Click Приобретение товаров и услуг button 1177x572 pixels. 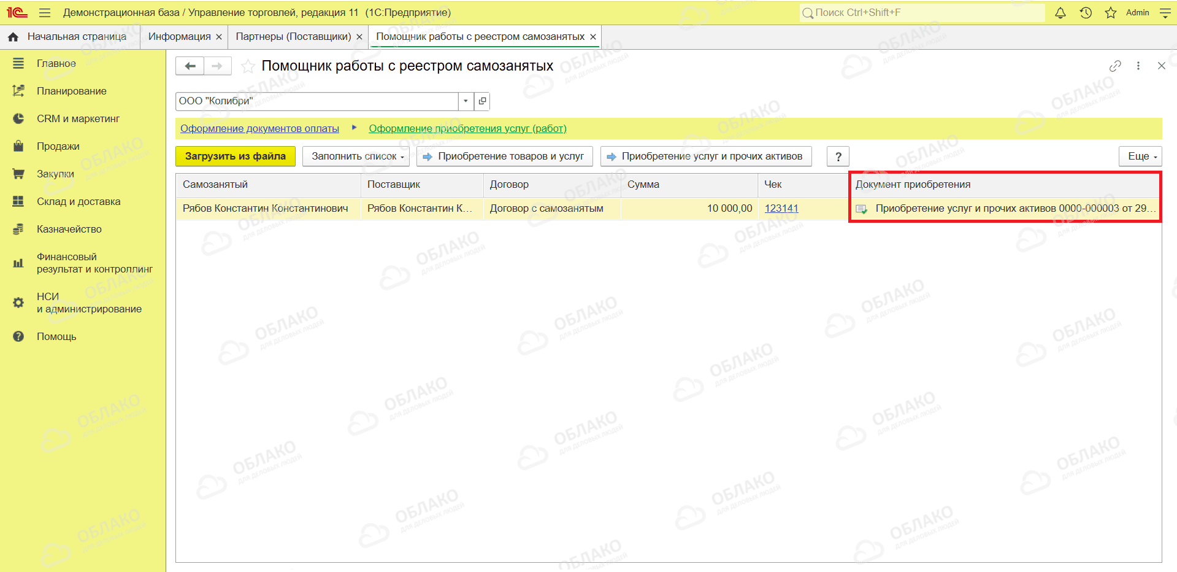[505, 157]
